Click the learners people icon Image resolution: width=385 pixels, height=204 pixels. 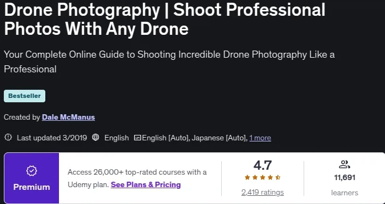(x=344, y=164)
